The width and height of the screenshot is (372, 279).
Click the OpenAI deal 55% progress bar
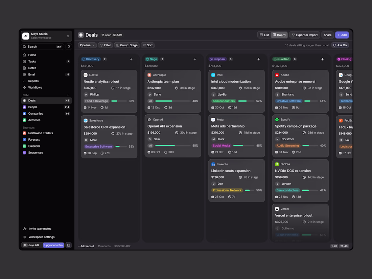[173, 146]
